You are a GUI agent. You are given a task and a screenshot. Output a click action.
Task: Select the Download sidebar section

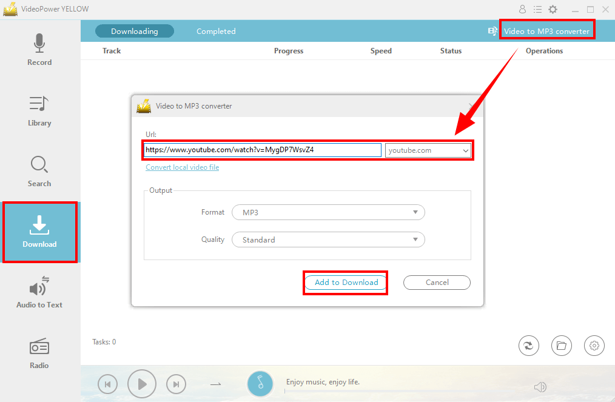(x=39, y=232)
